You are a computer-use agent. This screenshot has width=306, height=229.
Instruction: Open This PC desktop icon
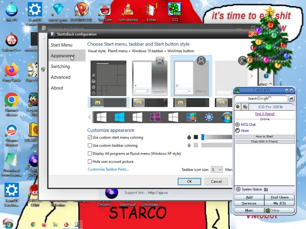tap(12, 12)
